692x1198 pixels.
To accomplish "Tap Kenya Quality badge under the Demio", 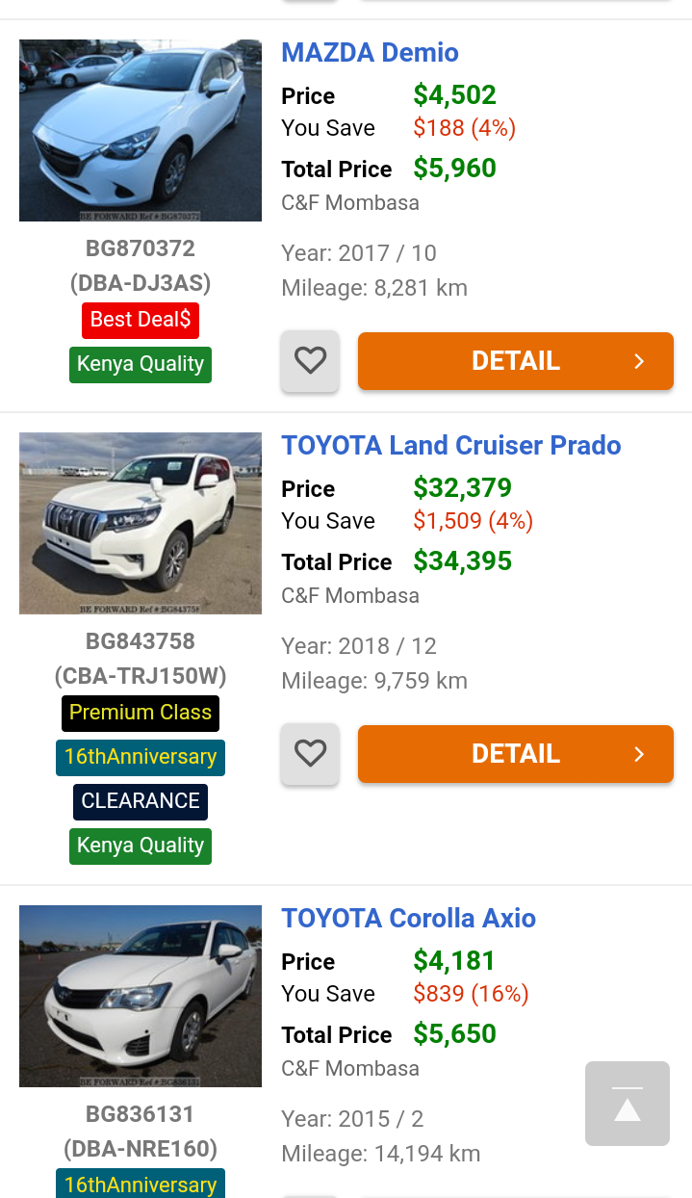I will (141, 364).
